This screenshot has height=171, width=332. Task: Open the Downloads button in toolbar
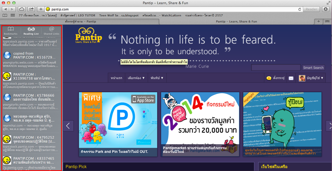point(326,9)
